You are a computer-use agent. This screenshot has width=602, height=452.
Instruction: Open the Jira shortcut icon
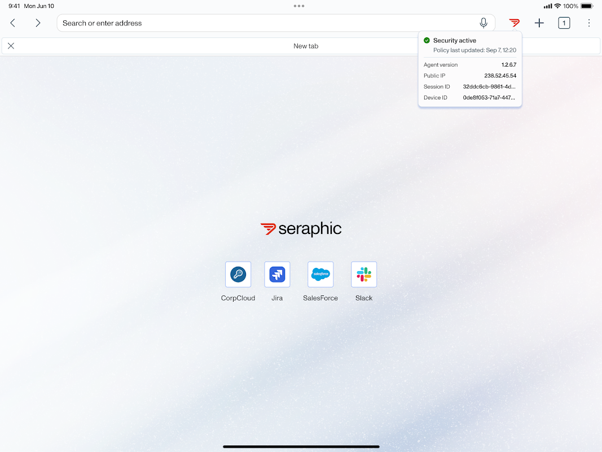pyautogui.click(x=277, y=275)
